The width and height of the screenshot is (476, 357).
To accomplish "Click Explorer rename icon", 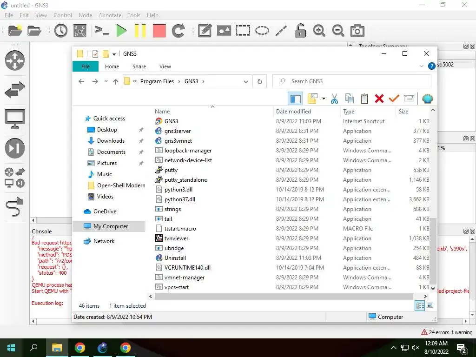I will [409, 99].
